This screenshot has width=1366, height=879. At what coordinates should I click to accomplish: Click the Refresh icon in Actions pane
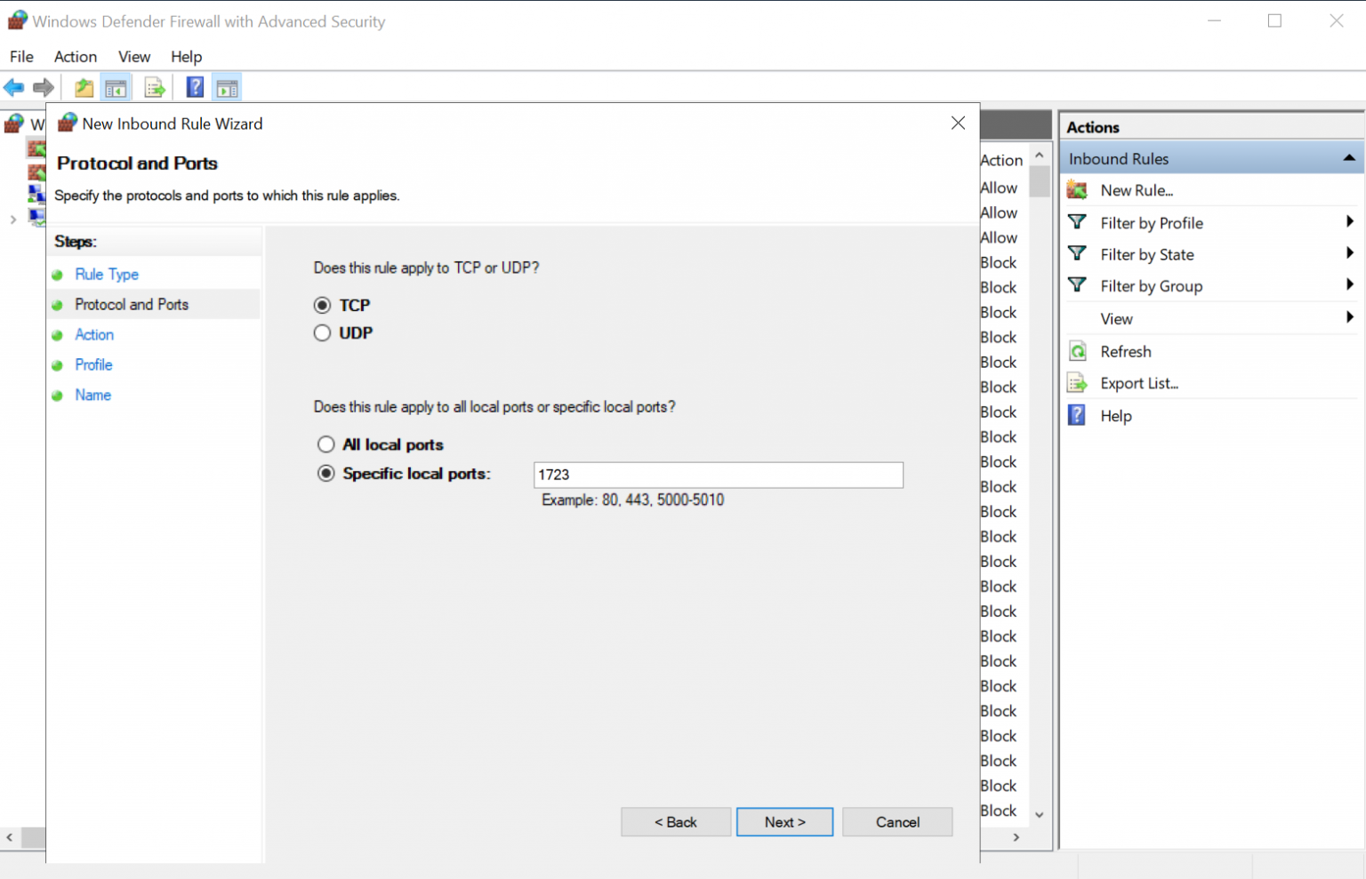point(1077,352)
